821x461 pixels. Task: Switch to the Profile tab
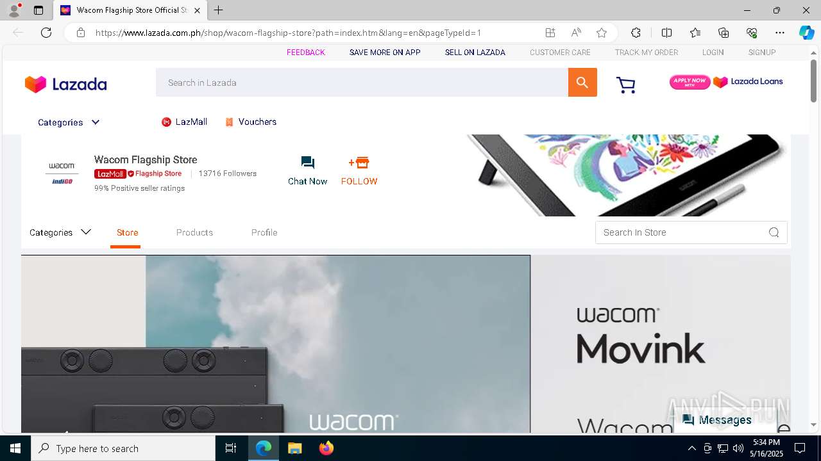[x=264, y=232]
